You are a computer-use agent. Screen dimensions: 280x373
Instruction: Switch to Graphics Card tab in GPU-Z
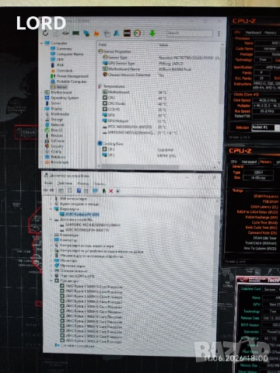click(x=250, y=288)
